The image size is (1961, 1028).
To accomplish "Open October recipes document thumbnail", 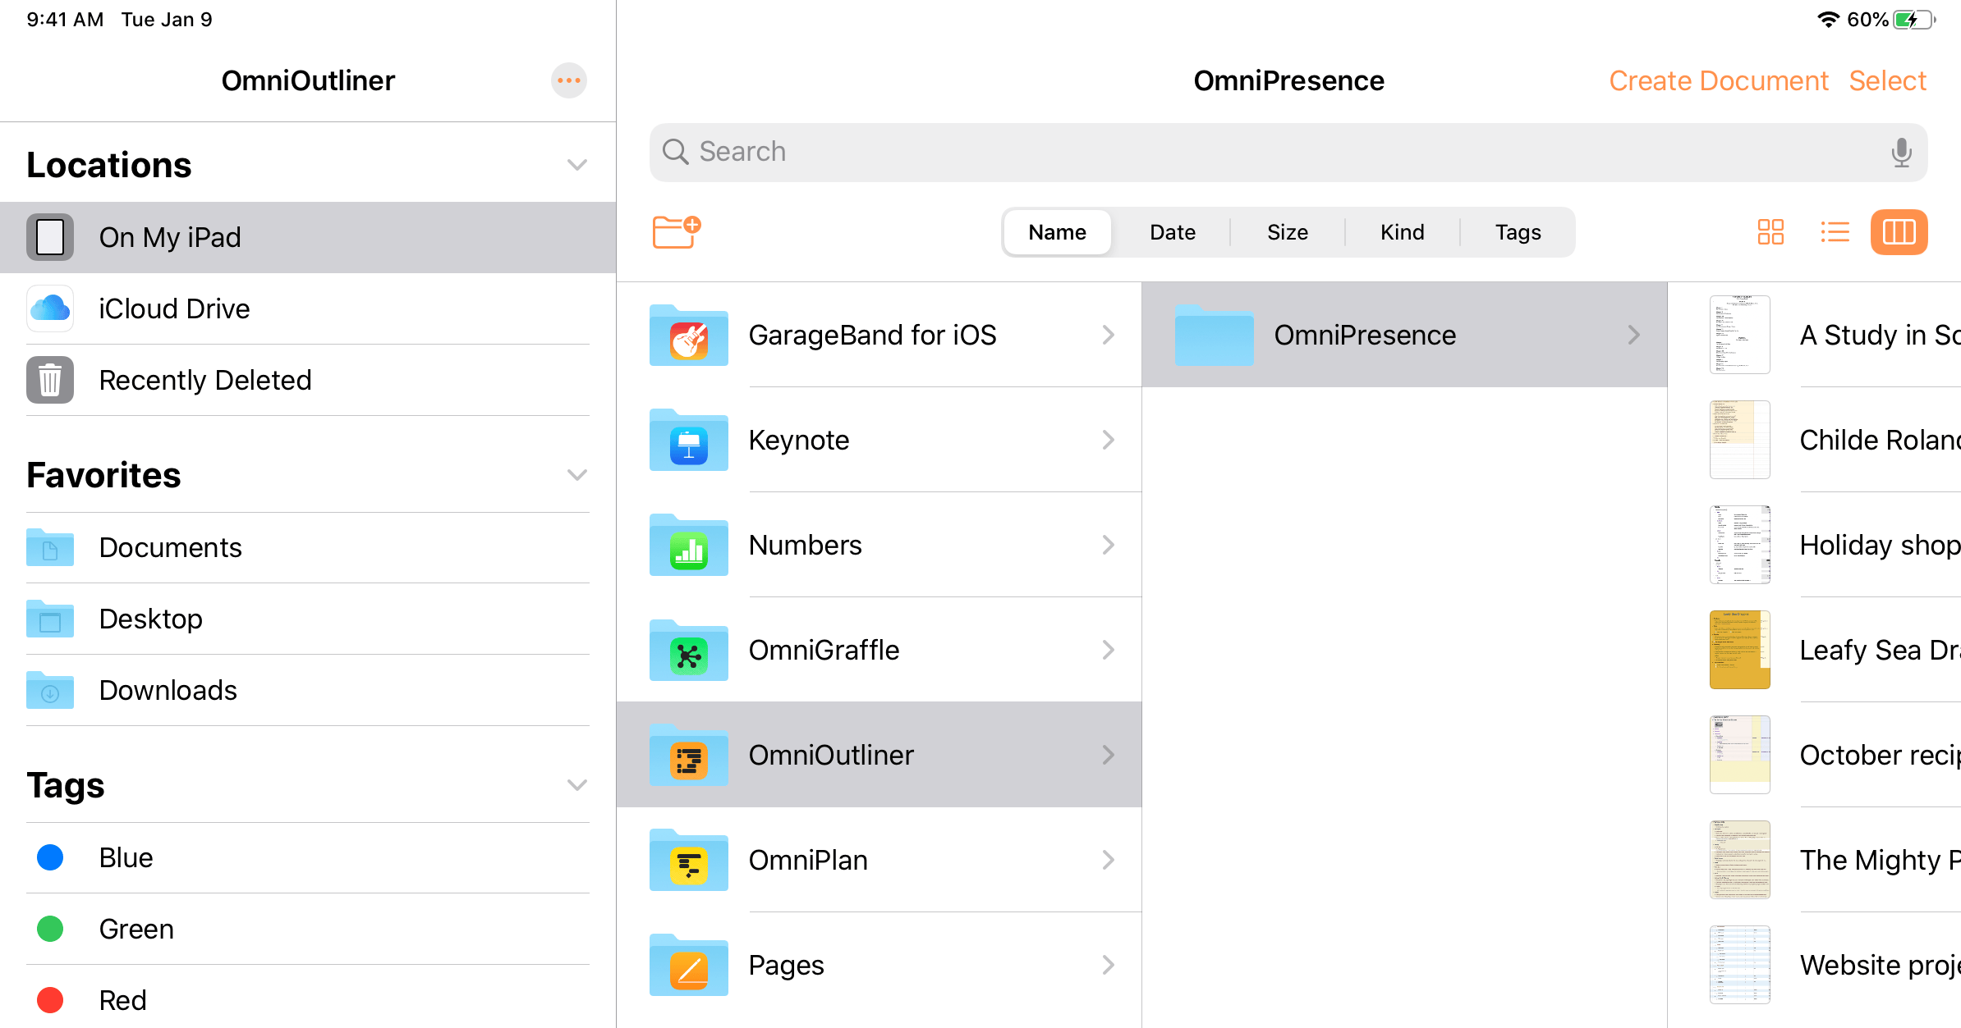I will click(x=1739, y=755).
